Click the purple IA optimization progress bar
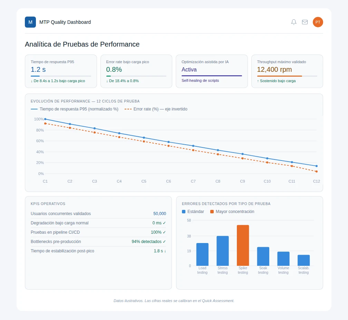348x320 pixels. click(212, 76)
